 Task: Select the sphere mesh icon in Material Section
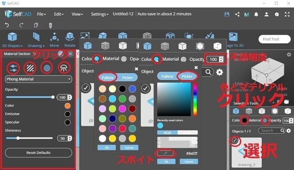click(x=47, y=68)
